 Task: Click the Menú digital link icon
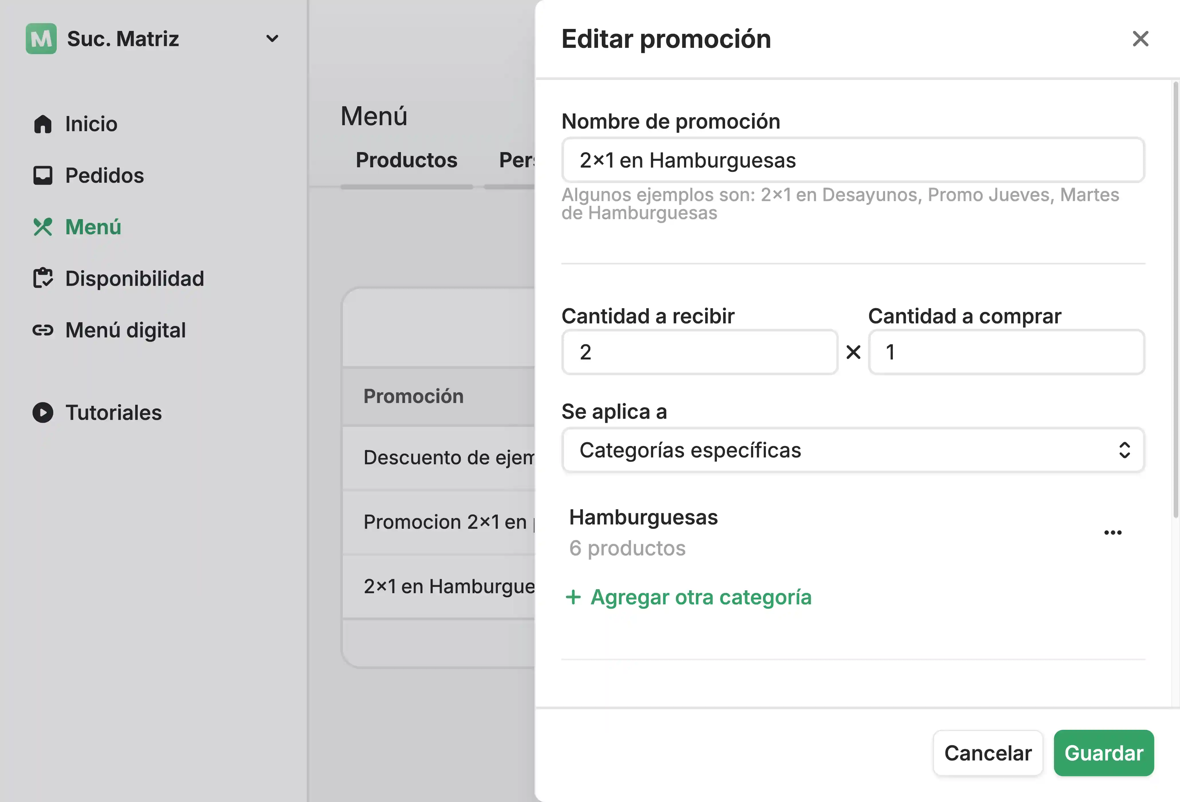43,330
